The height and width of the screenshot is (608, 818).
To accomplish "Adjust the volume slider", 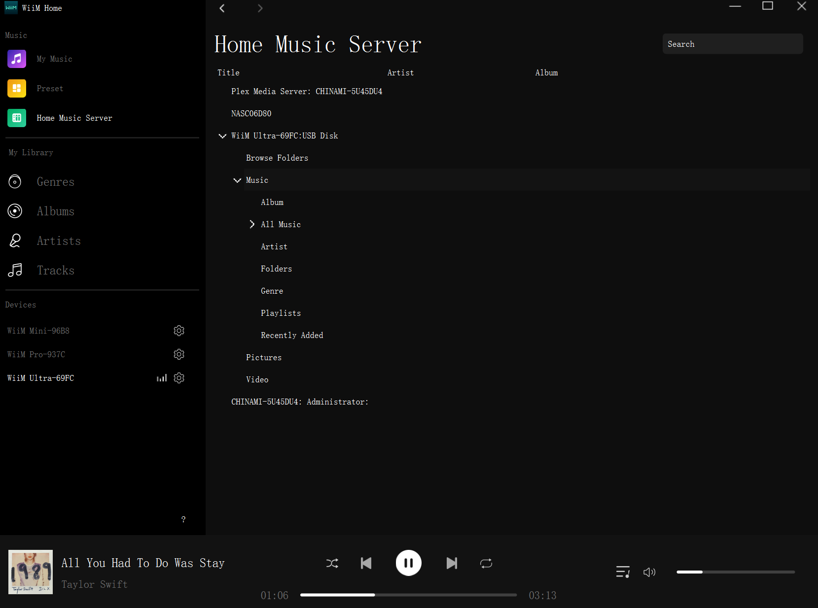I will pos(736,572).
